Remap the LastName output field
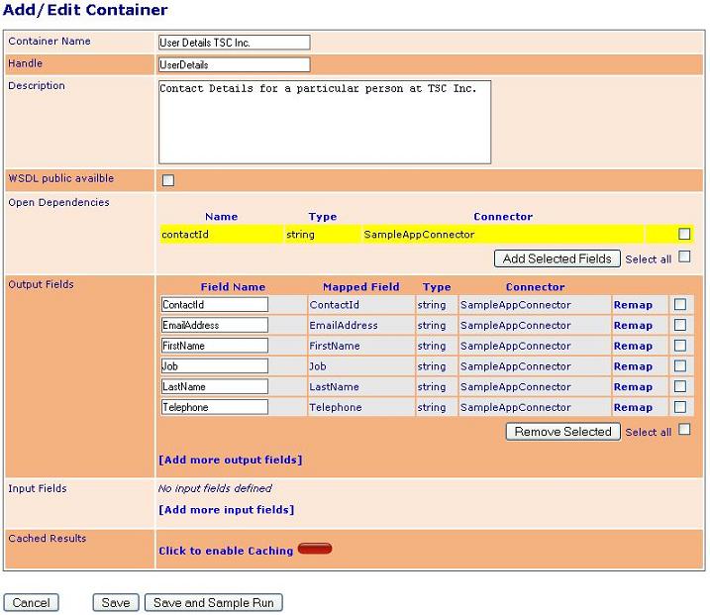This screenshot has width=710, height=615. coord(633,387)
